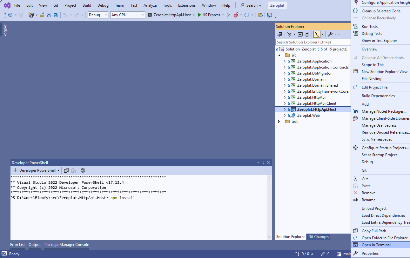Open the Extensions menu
The height and width of the screenshot is (258, 410).
tap(187, 5)
